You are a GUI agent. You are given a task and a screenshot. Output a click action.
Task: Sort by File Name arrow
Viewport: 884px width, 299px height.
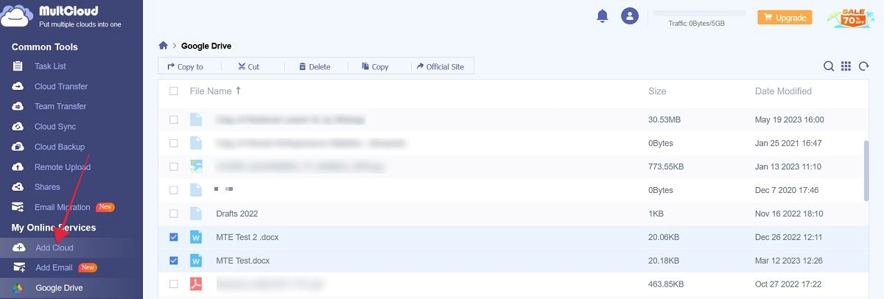click(x=238, y=91)
